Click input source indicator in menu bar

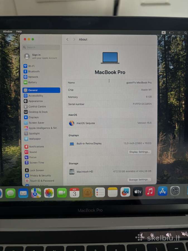tap(163, 33)
